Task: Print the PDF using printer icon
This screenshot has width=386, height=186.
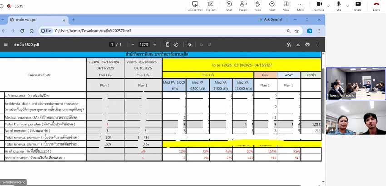Action: click(x=307, y=44)
